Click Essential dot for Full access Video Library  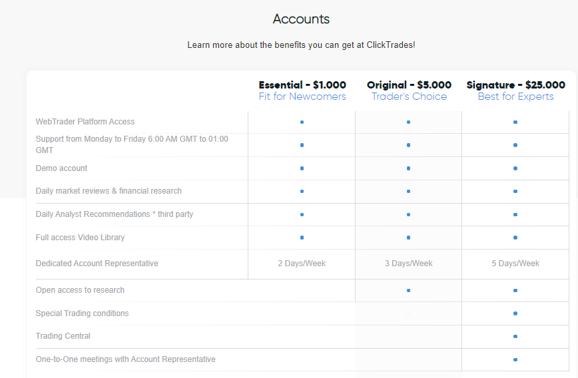coord(302,238)
